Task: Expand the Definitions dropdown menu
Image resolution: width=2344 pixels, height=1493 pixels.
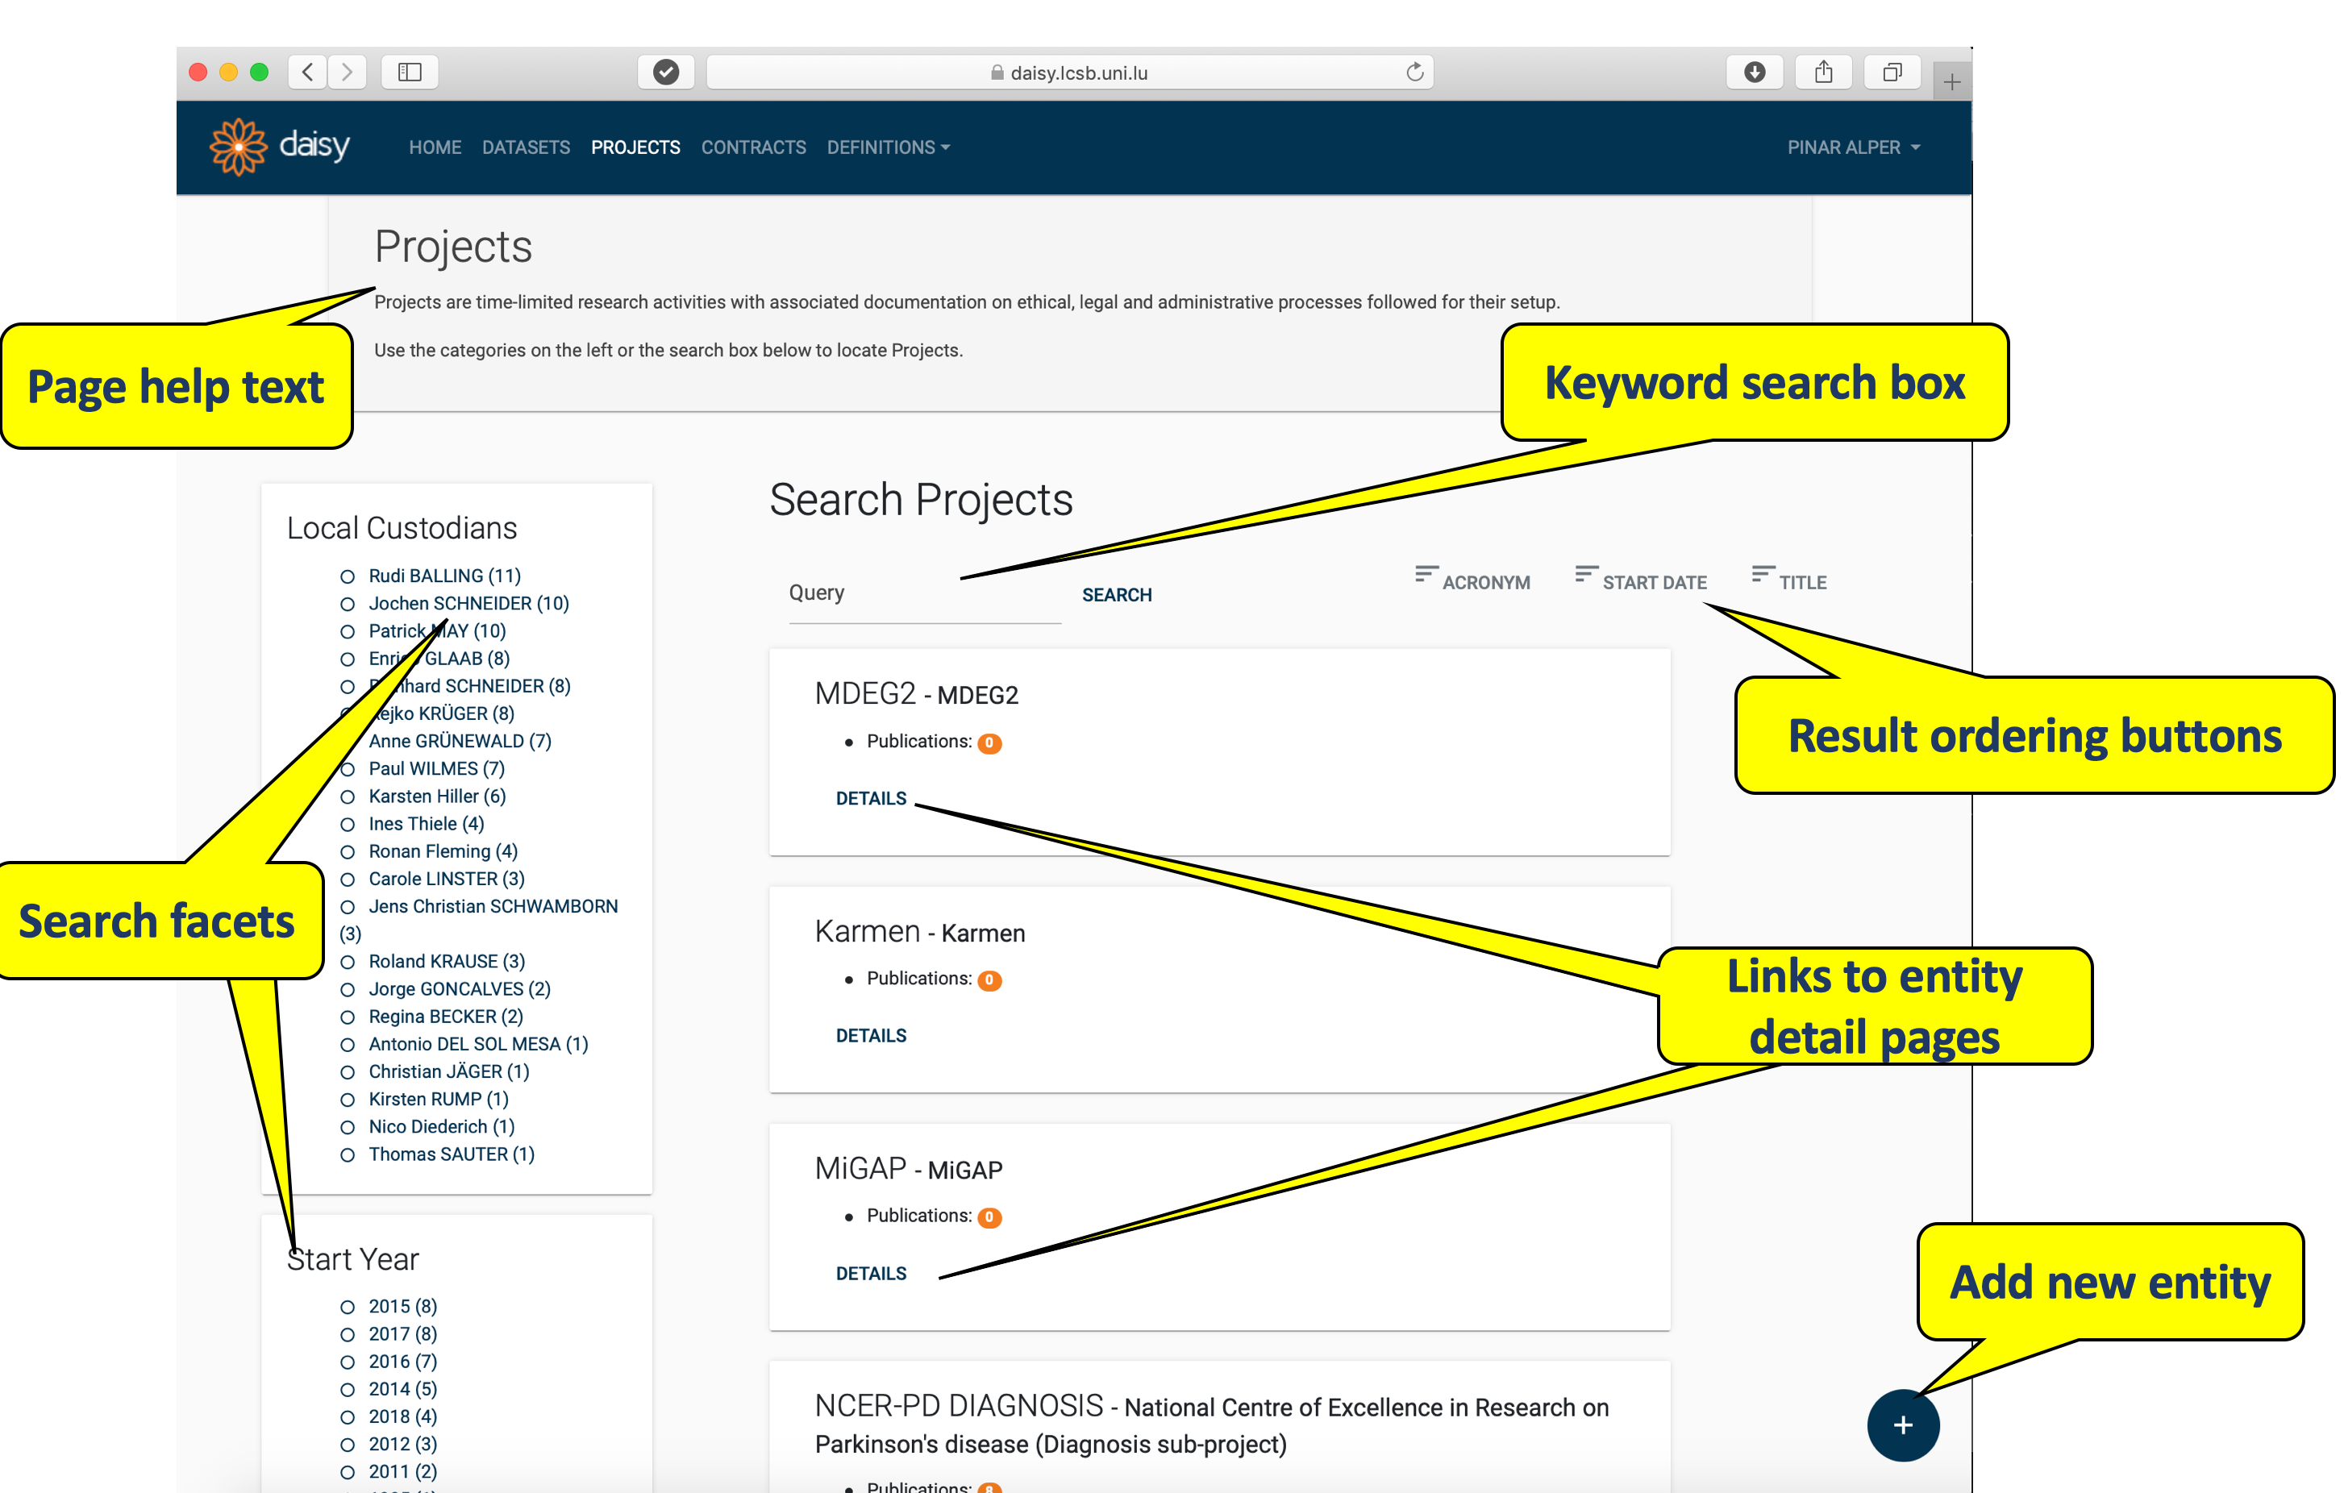Action: click(888, 147)
